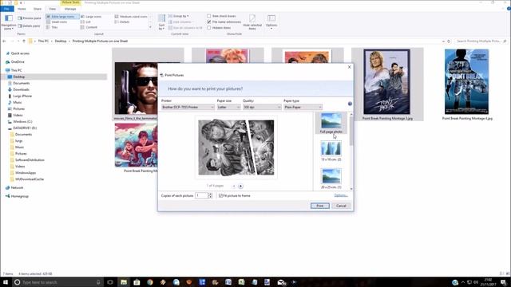Click Desktop in the address breadcrumb

point(61,41)
